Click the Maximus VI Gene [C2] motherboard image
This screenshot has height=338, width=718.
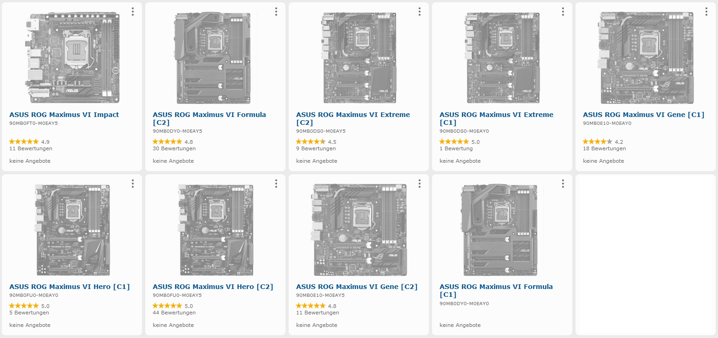coord(359,230)
